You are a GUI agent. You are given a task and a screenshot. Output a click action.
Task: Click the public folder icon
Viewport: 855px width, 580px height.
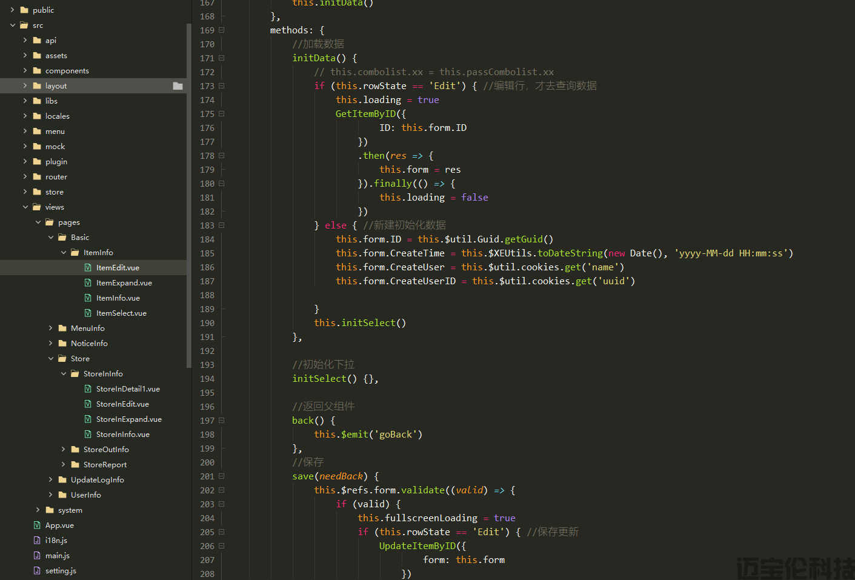pyautogui.click(x=24, y=10)
